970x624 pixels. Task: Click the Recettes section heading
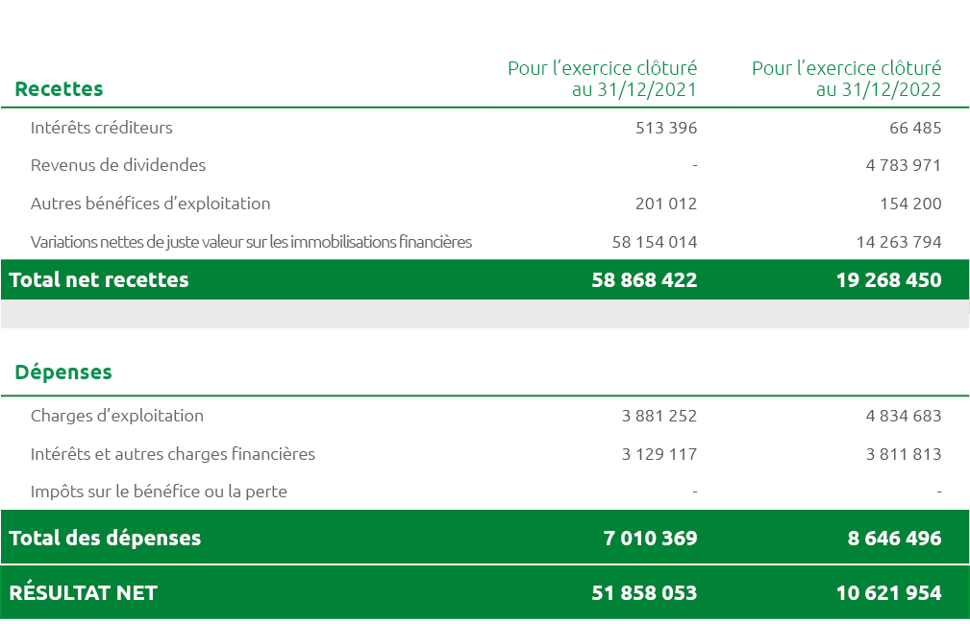coord(59,89)
